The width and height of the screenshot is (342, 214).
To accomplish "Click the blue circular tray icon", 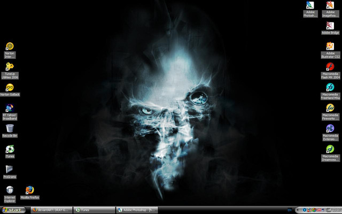I will (x=305, y=210).
